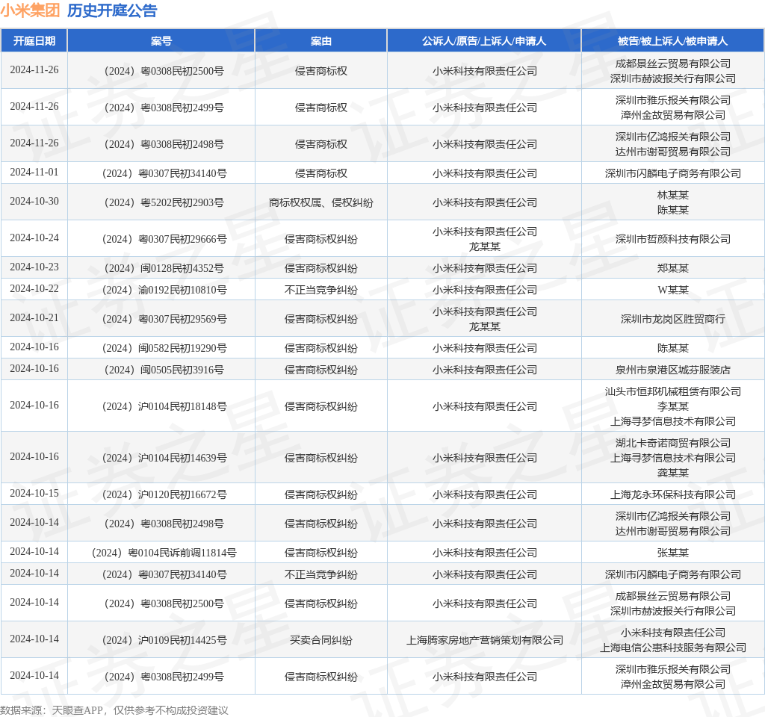Click 小米科技有限责任公司 in the 沪0120民初16672号 row
765x717 pixels.
484,494
